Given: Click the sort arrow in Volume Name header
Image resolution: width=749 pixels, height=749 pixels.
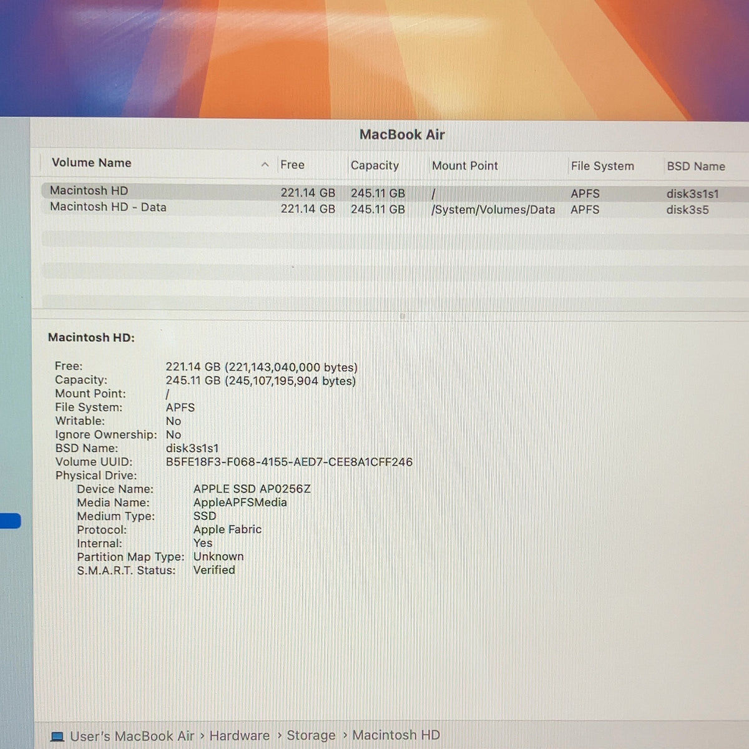Looking at the screenshot, I should coord(265,165).
